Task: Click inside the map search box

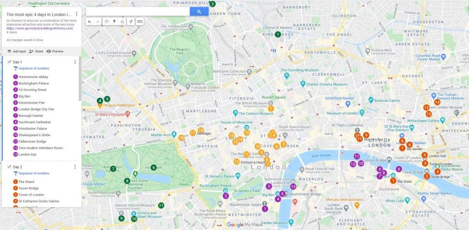Action: pyautogui.click(x=138, y=11)
